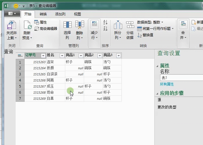Screen dimensions: 203x145
Task: Open the 商品3 column filter dropdown
Action: coord(118,56)
